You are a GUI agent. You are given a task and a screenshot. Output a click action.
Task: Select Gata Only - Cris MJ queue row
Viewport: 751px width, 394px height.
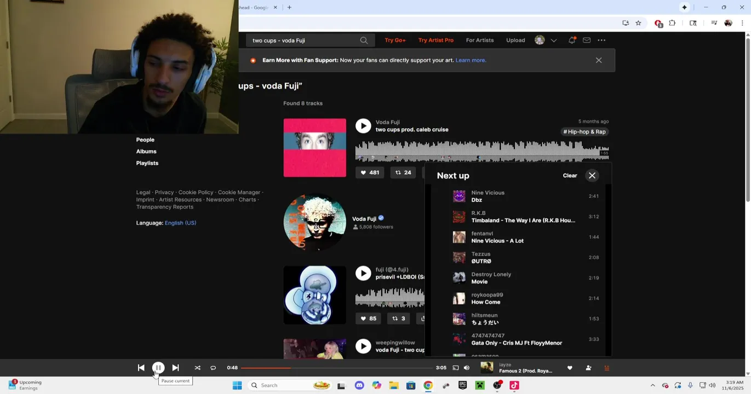518,339
